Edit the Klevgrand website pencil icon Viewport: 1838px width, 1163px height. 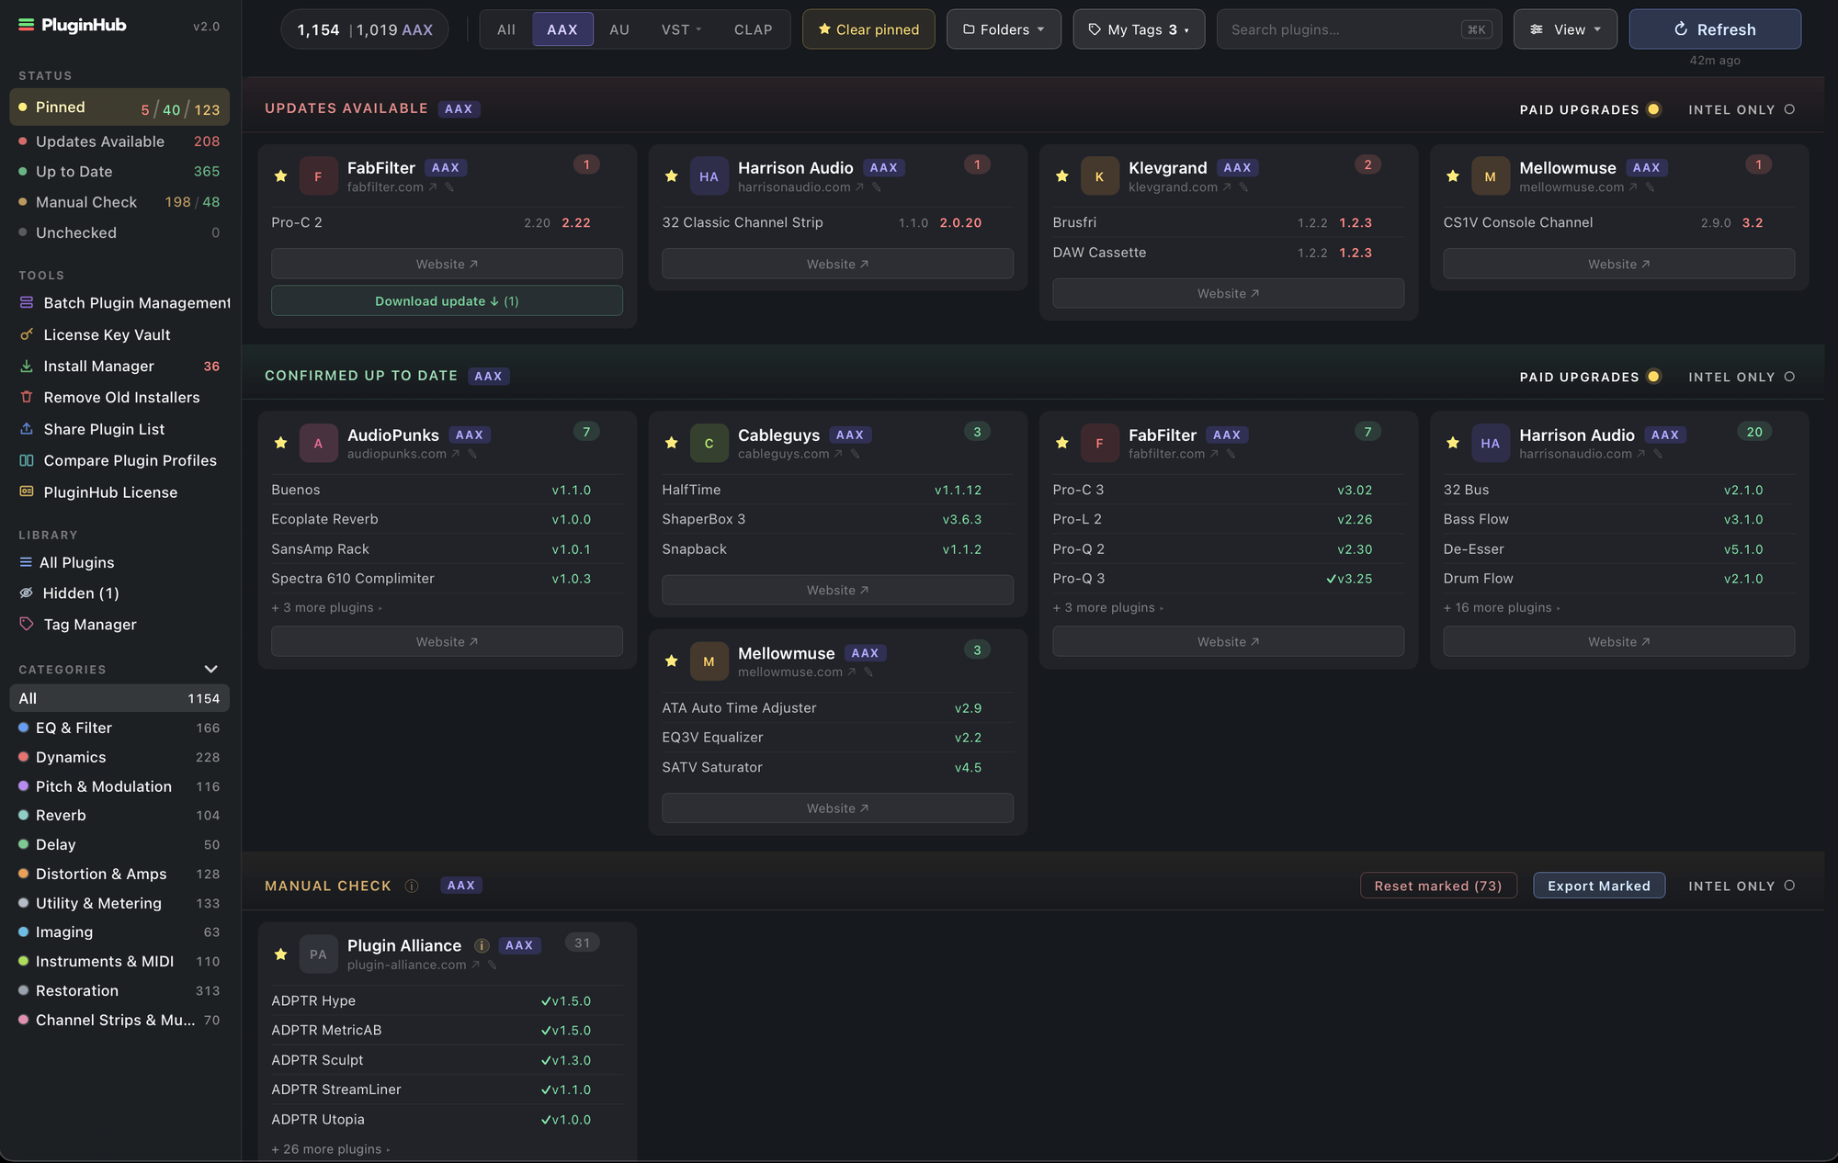tap(1243, 187)
